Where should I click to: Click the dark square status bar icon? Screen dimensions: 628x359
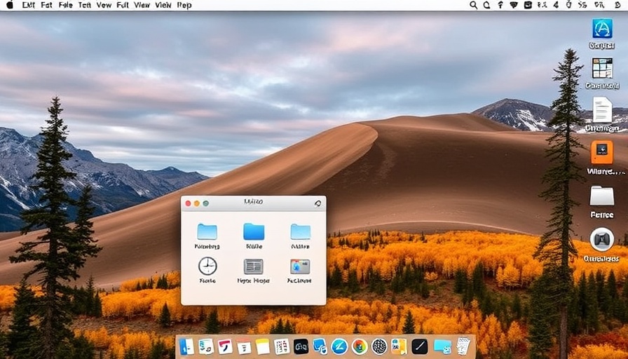(x=528, y=5)
